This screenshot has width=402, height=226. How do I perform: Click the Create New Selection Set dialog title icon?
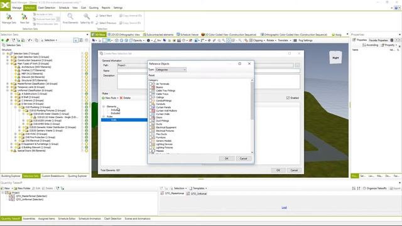(102, 53)
